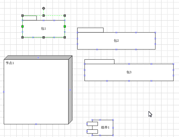The height and width of the screenshot is (137, 179).
Task: Click connection point atop 节点1 node
Action: (38, 58)
